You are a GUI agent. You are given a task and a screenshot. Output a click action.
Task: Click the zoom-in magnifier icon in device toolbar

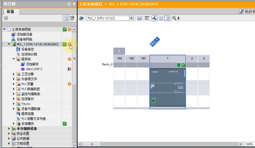[174, 18]
